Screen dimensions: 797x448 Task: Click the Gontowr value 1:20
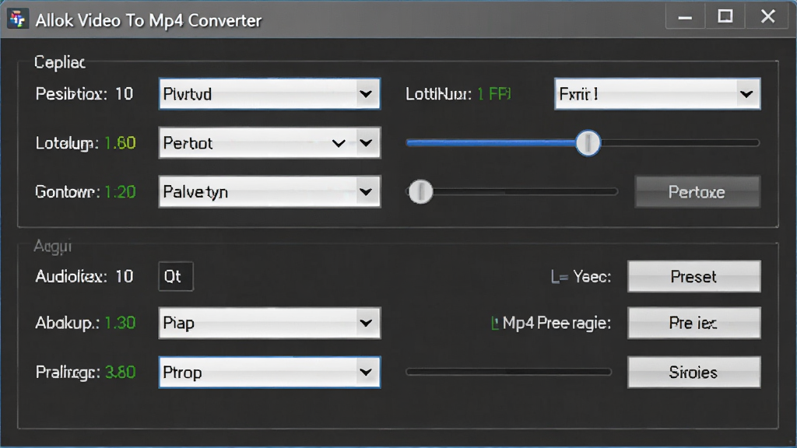(x=120, y=192)
